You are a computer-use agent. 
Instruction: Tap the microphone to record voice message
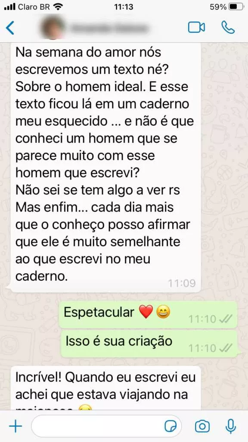(x=231, y=426)
